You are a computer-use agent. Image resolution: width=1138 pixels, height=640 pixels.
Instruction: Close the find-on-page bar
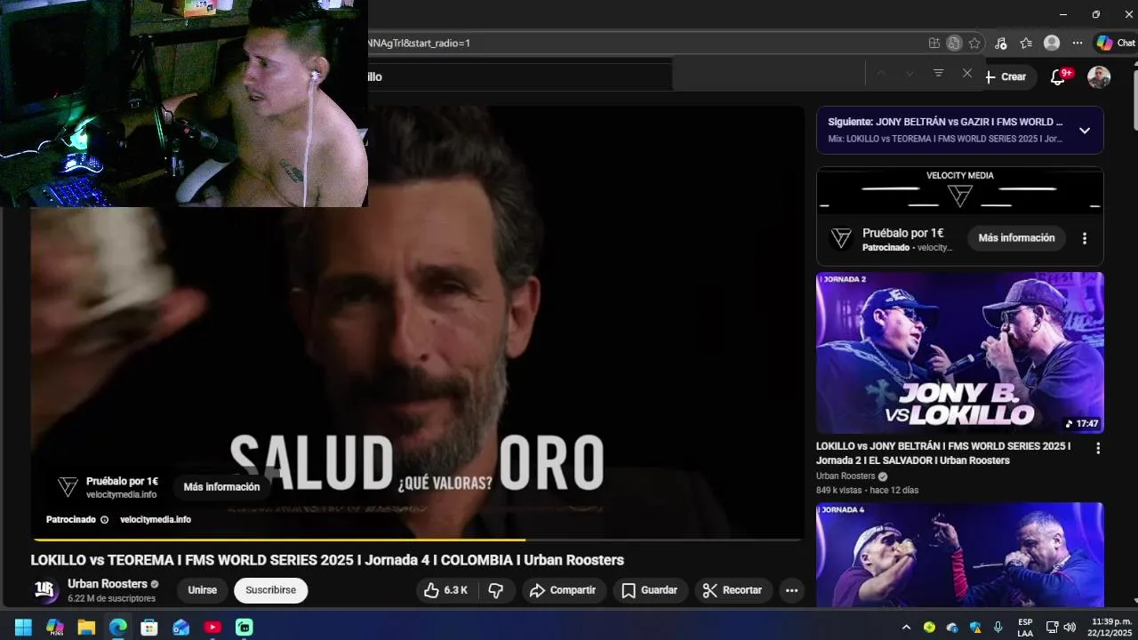[x=967, y=73]
